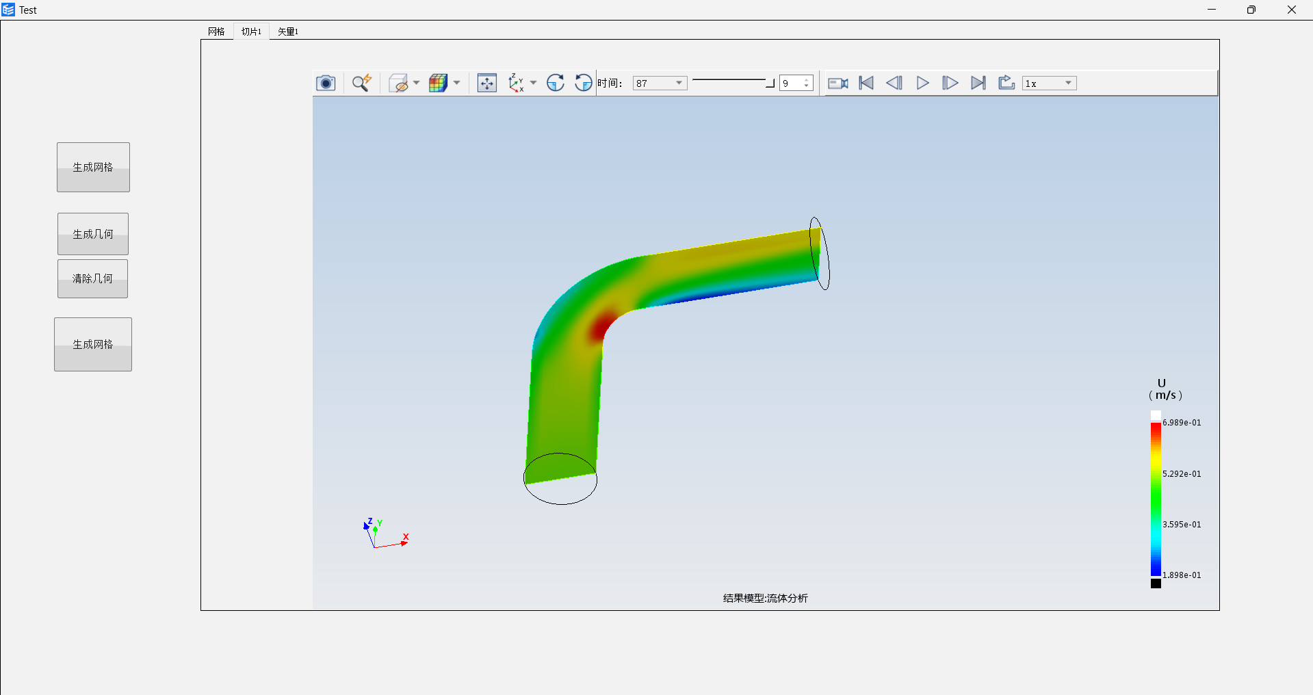Open the axis orientation dropdown arrow

pos(533,83)
